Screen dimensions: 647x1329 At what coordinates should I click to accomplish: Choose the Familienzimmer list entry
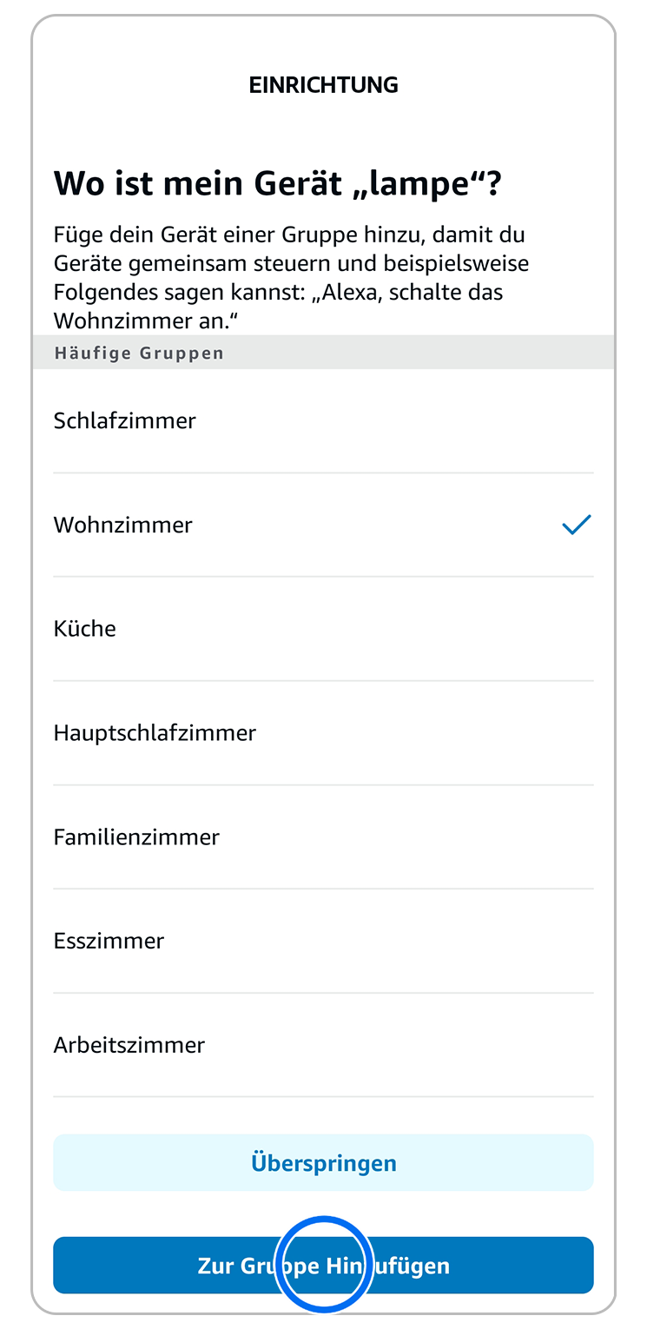pyautogui.click(x=136, y=837)
